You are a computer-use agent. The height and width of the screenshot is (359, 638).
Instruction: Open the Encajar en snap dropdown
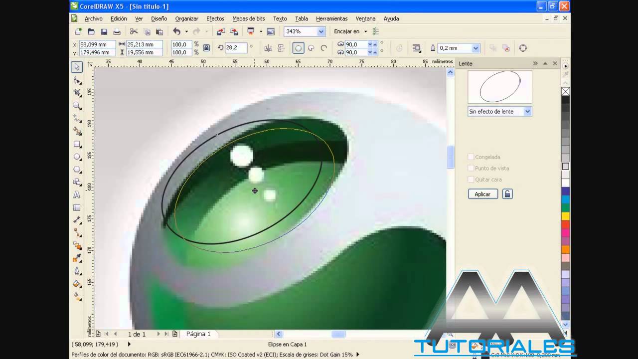(x=366, y=31)
